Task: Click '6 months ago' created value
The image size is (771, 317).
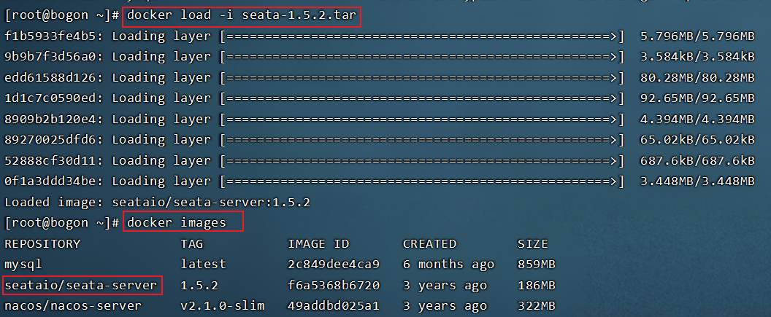Action: pyautogui.click(x=448, y=265)
